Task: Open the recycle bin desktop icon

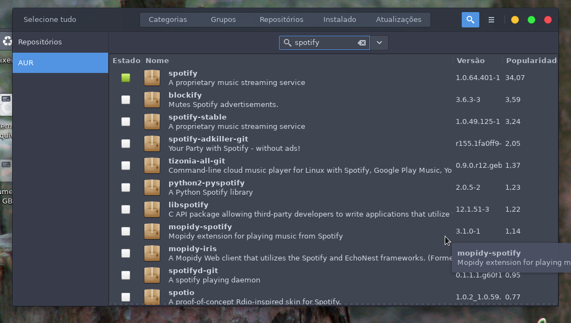Action: (7, 41)
